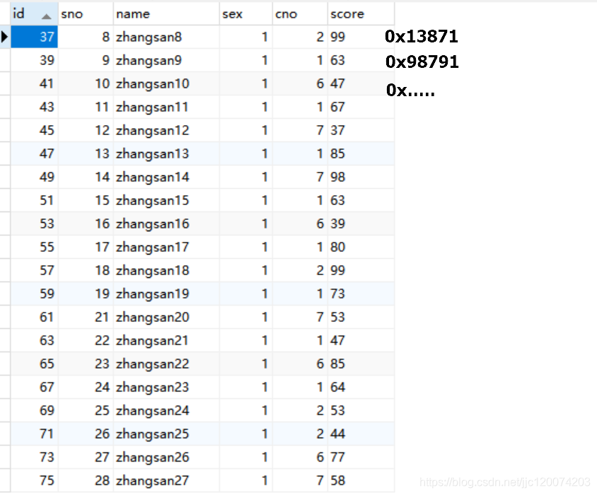
Task: Select the name cell zhangsan23
Action: pos(166,387)
